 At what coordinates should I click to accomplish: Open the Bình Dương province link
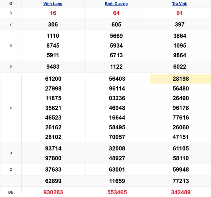click(116, 4)
